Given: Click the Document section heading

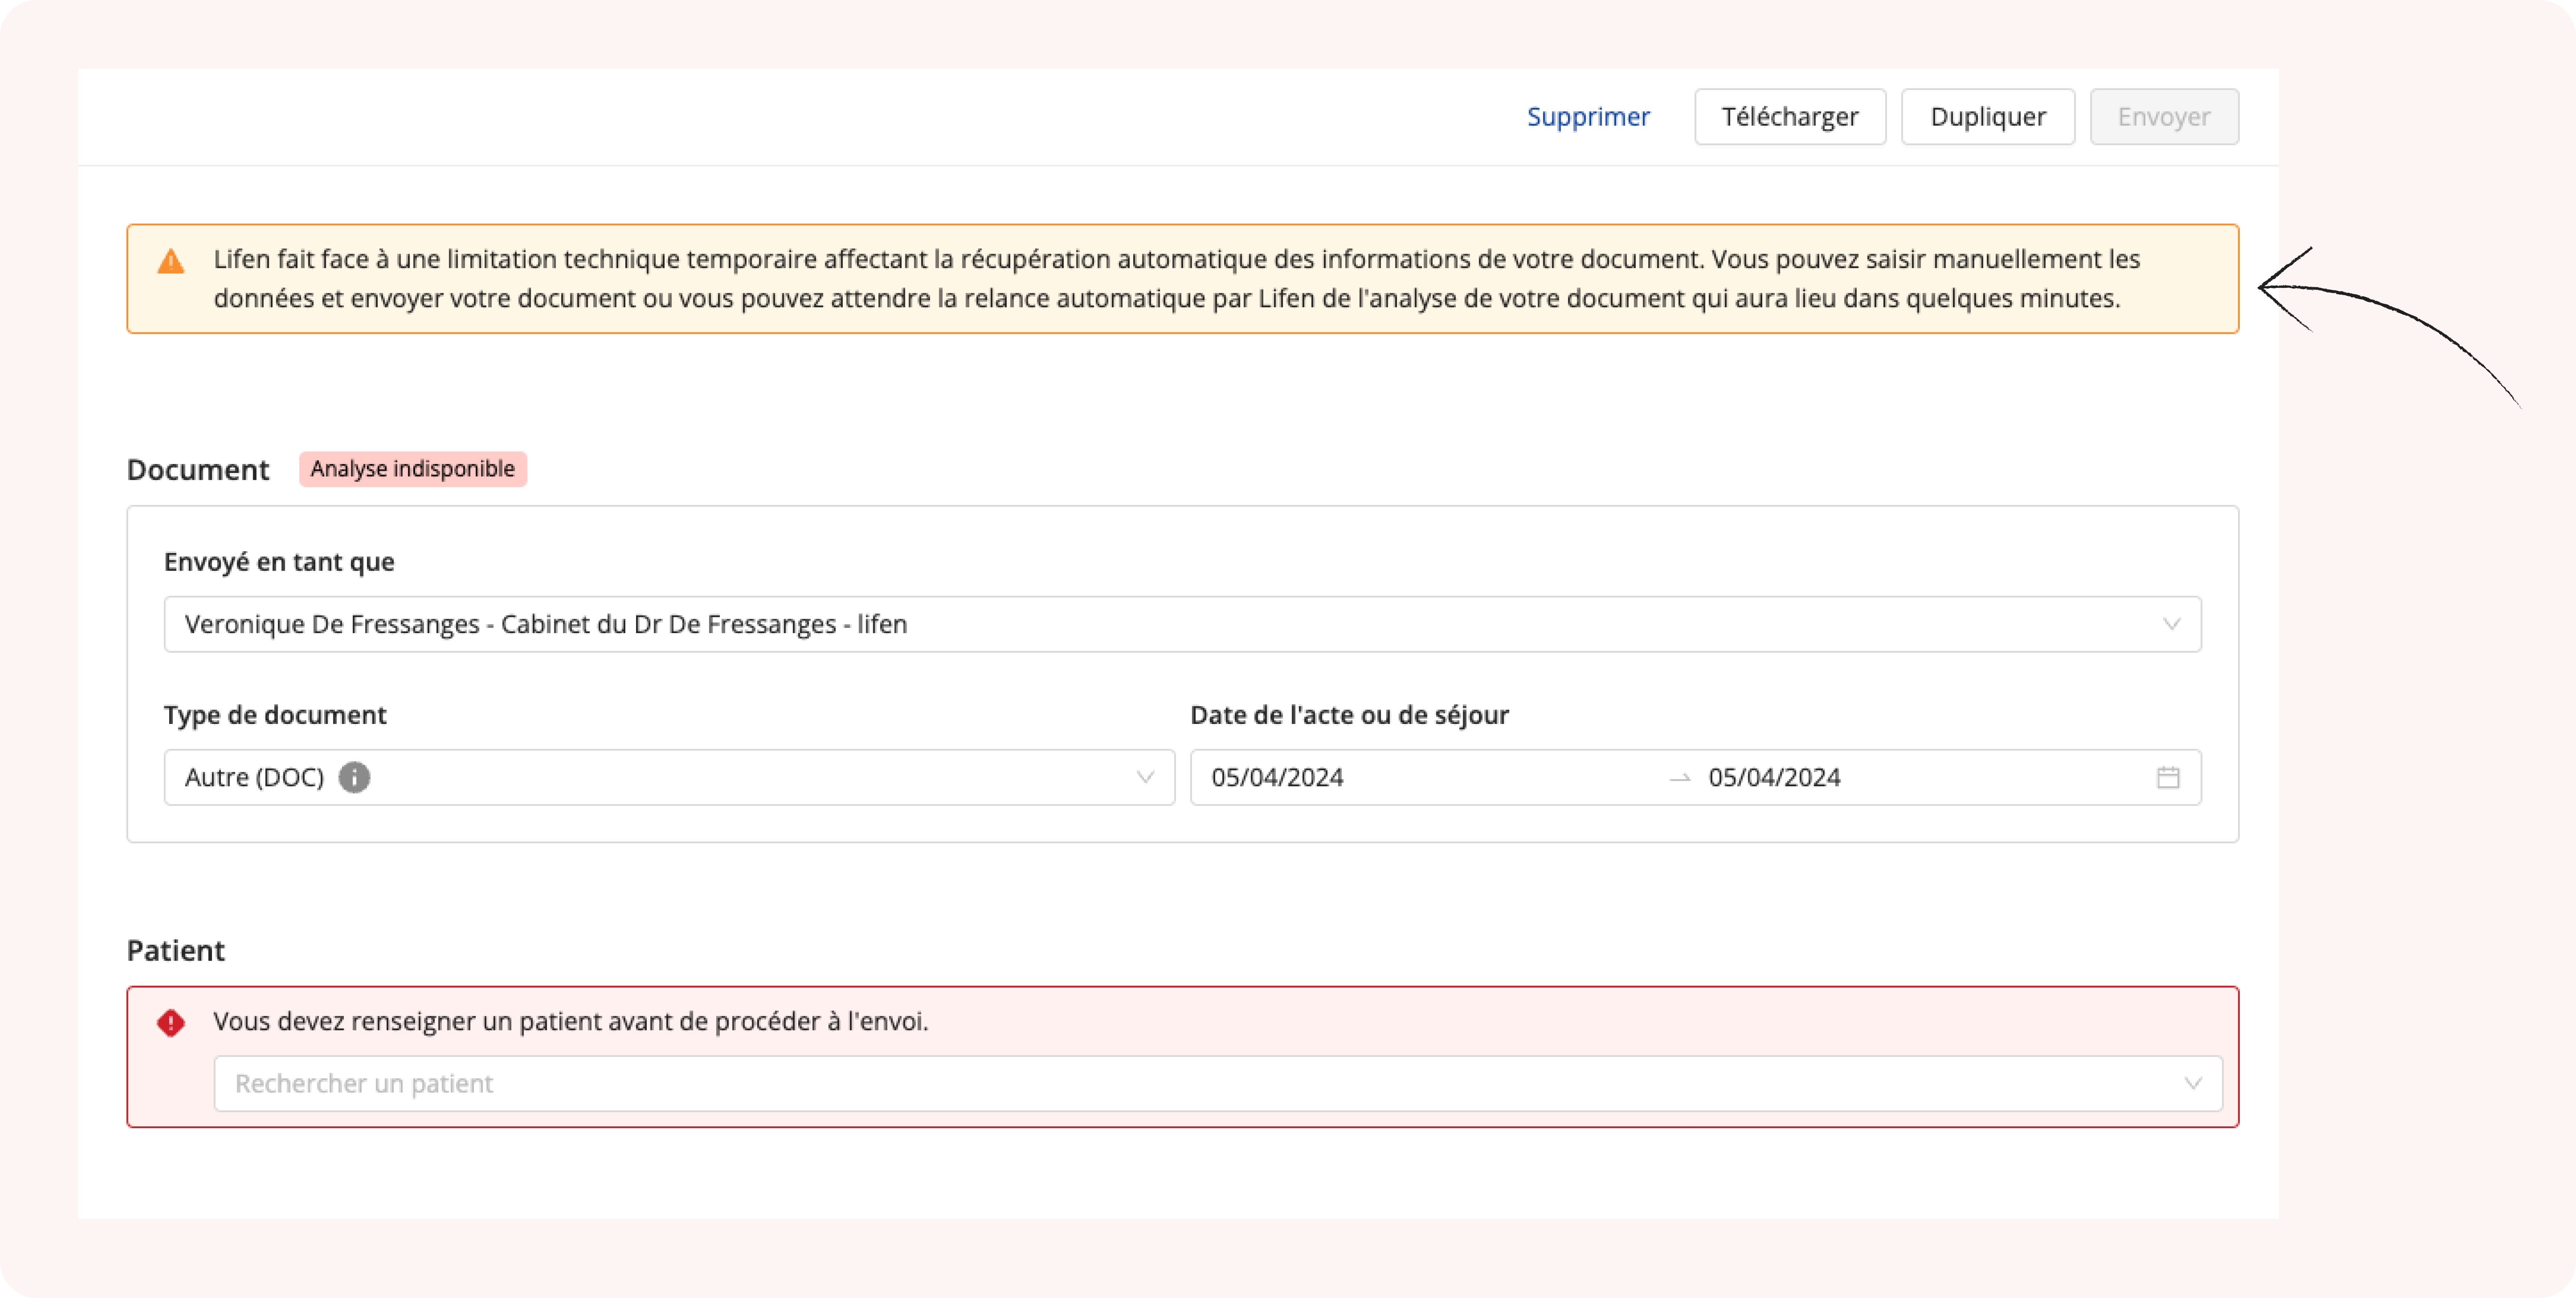Looking at the screenshot, I should pos(198,470).
